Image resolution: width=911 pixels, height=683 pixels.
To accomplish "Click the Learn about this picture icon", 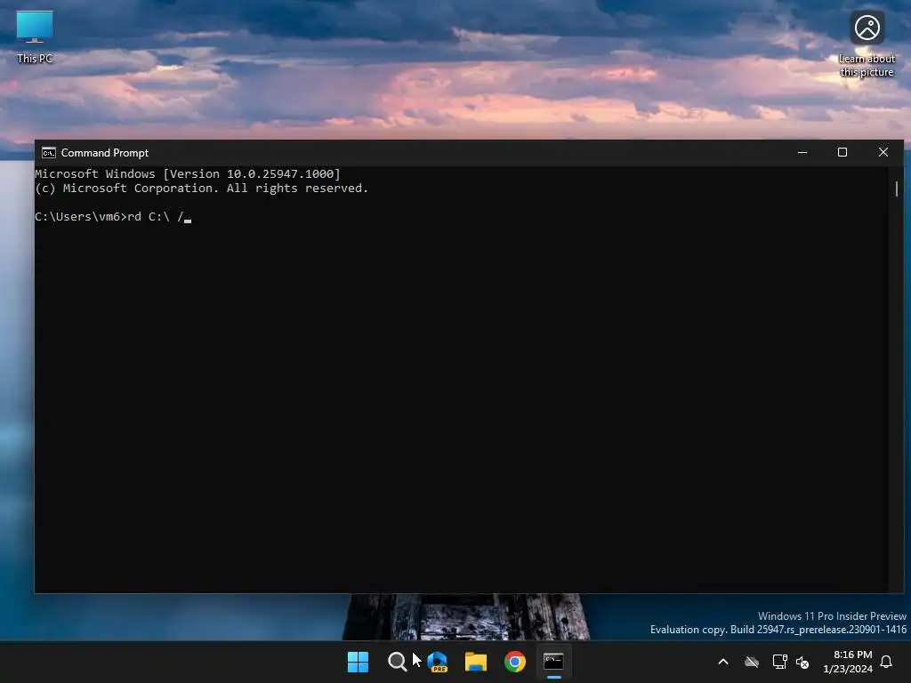I will click(867, 43).
